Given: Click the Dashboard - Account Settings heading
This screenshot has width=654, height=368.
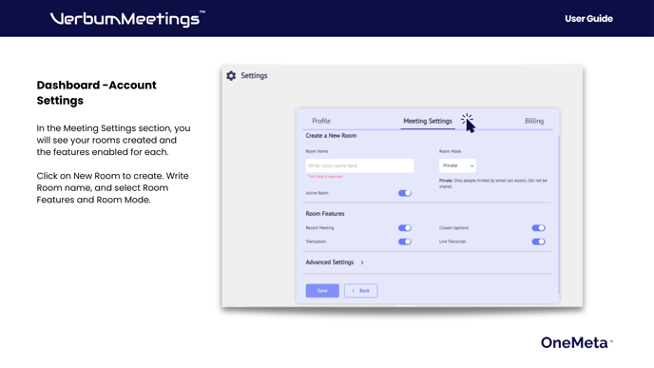Looking at the screenshot, I should coord(96,92).
